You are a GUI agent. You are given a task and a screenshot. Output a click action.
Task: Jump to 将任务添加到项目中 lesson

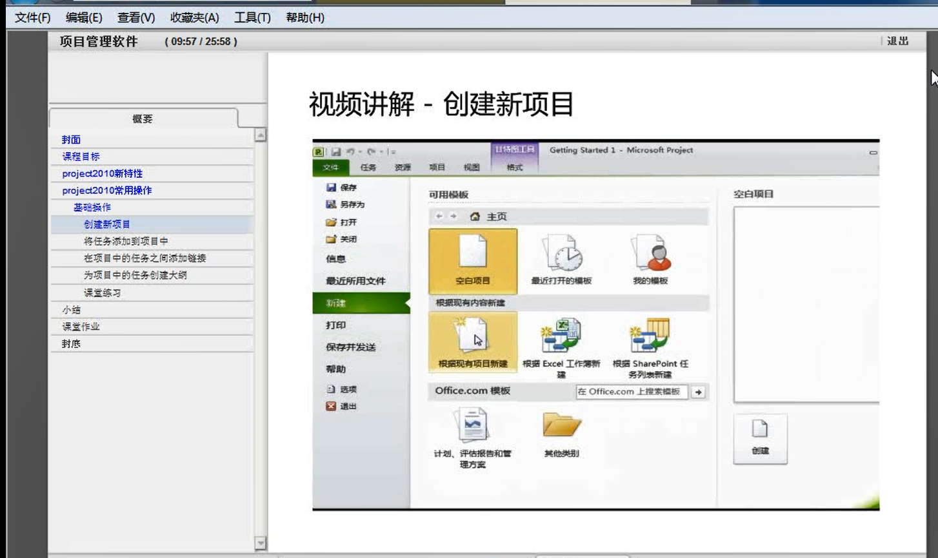pyautogui.click(x=126, y=241)
